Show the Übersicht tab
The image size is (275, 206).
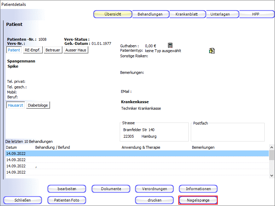[113, 14]
